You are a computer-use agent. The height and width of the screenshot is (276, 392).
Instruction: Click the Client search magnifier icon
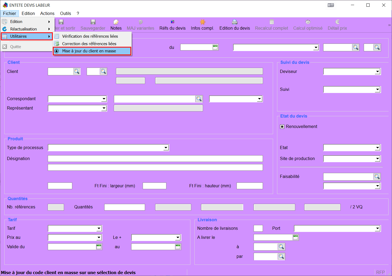point(77,72)
